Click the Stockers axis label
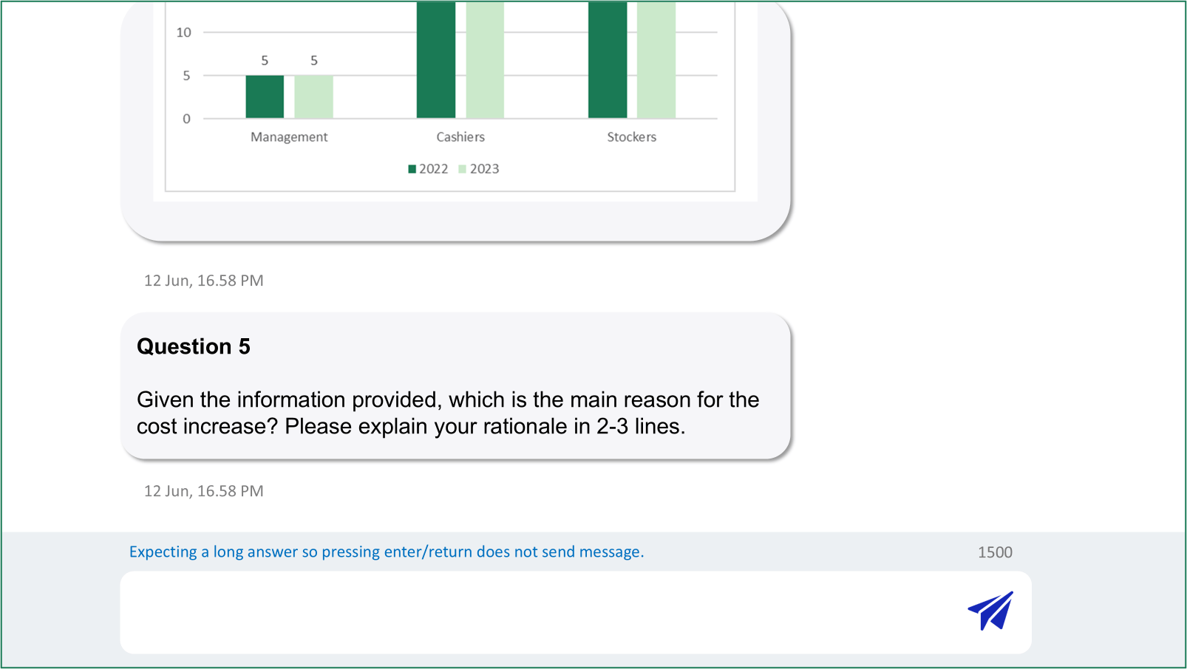1187x669 pixels. 632,137
